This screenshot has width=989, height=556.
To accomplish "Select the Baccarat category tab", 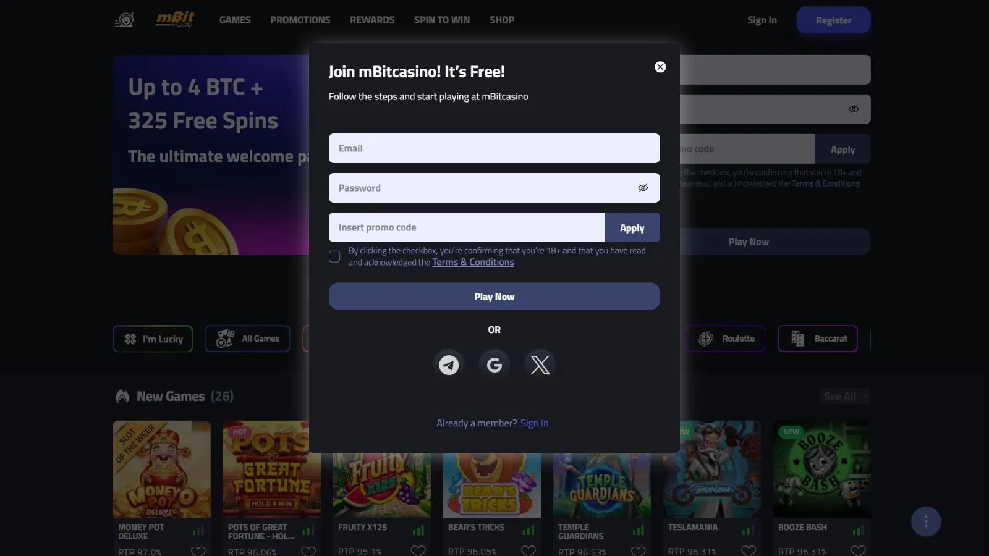I will [x=817, y=339].
